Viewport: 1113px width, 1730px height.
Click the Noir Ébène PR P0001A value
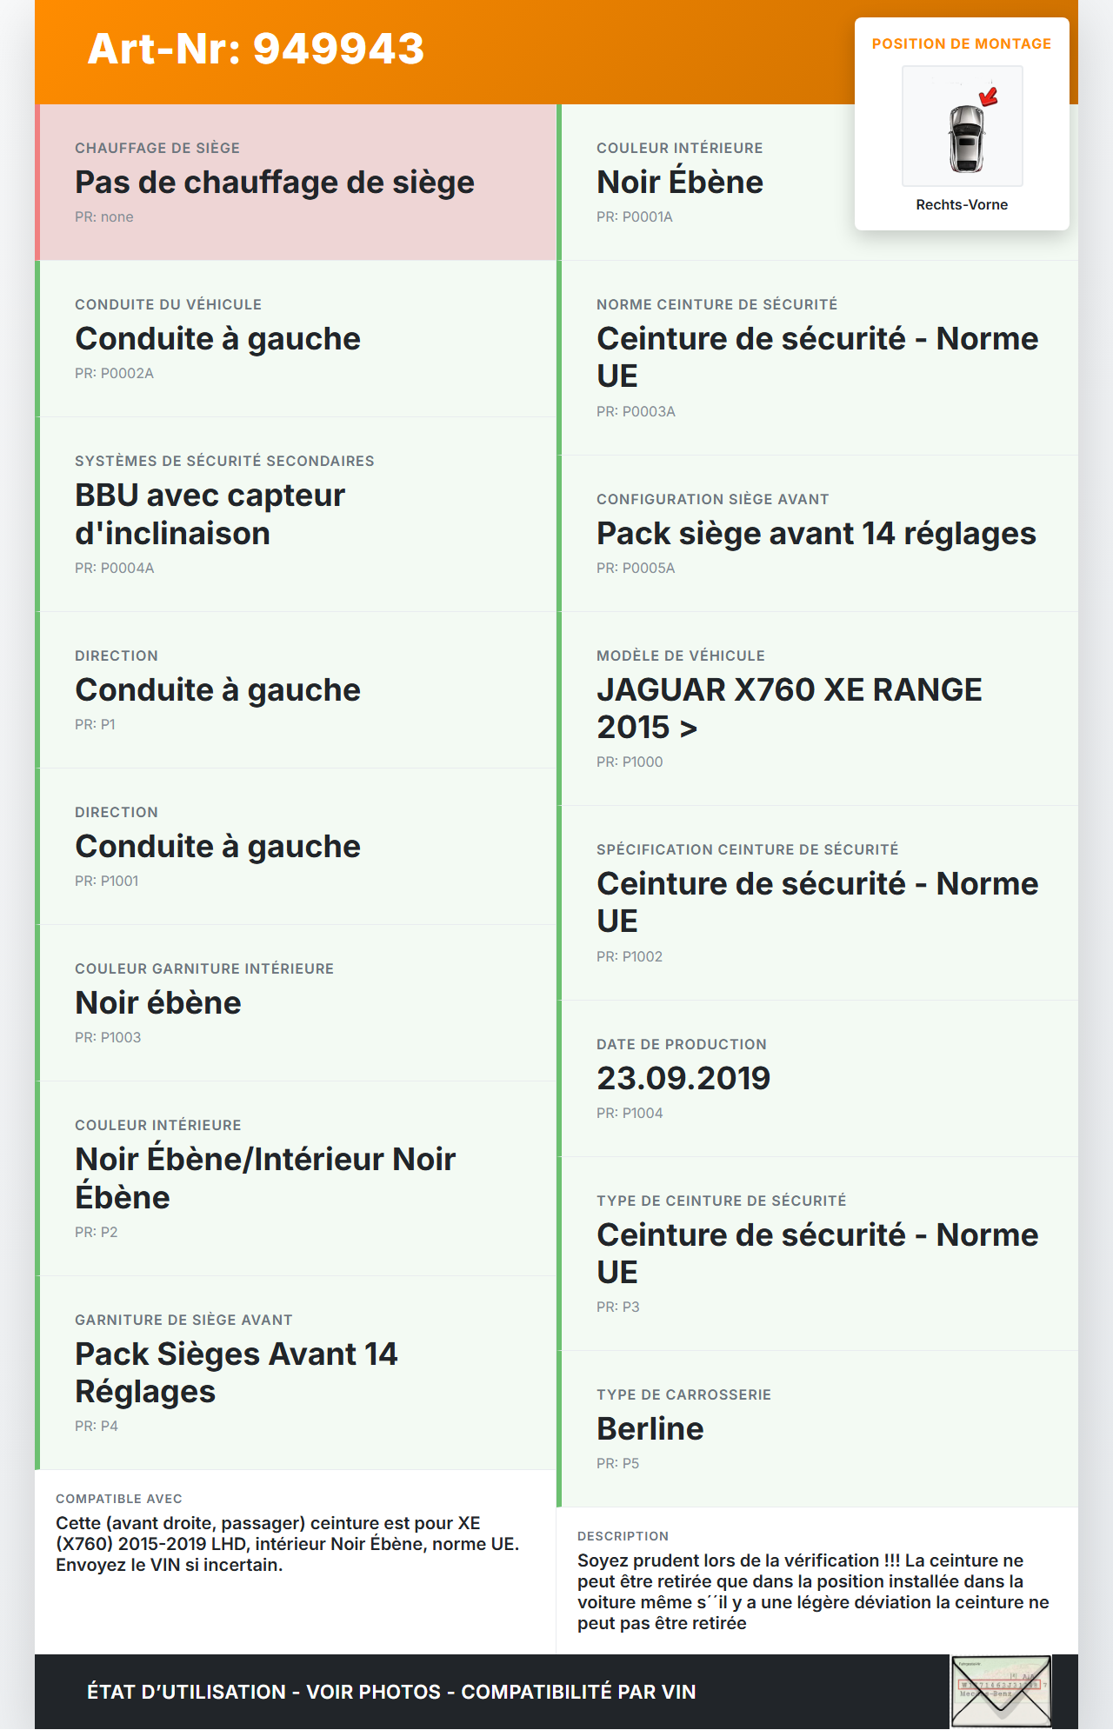679,183
